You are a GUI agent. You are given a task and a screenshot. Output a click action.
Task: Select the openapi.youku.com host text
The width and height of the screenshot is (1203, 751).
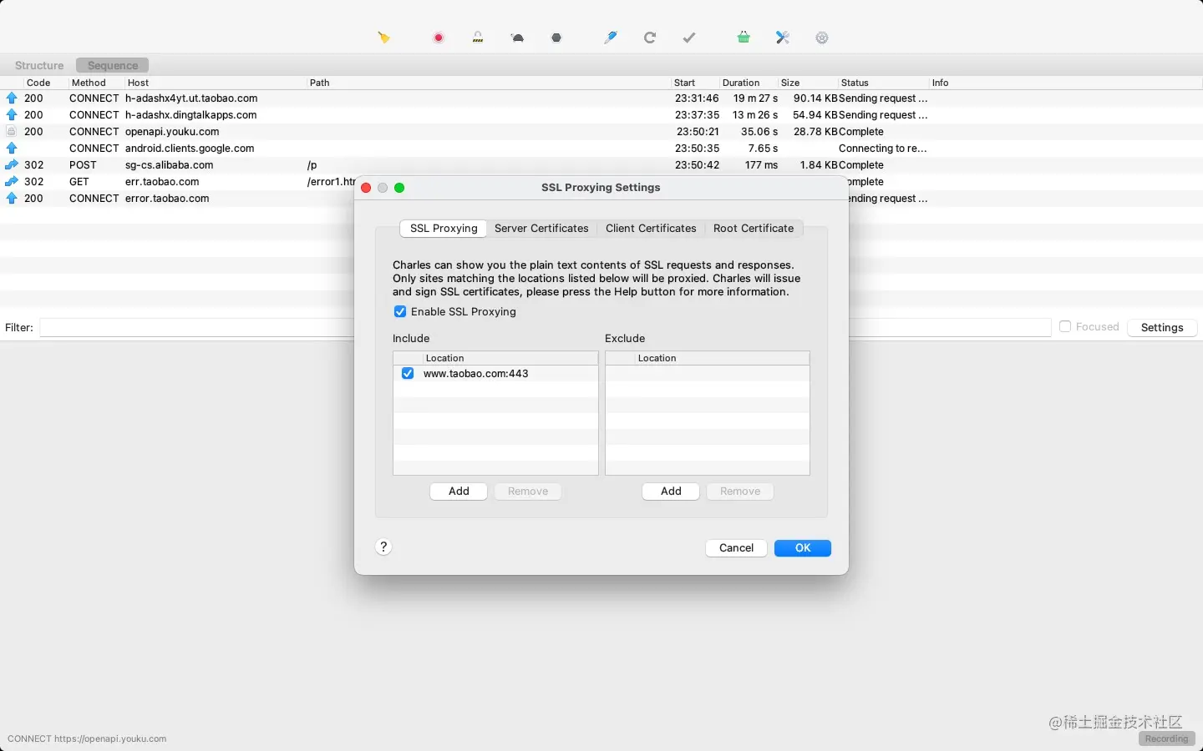pos(172,132)
